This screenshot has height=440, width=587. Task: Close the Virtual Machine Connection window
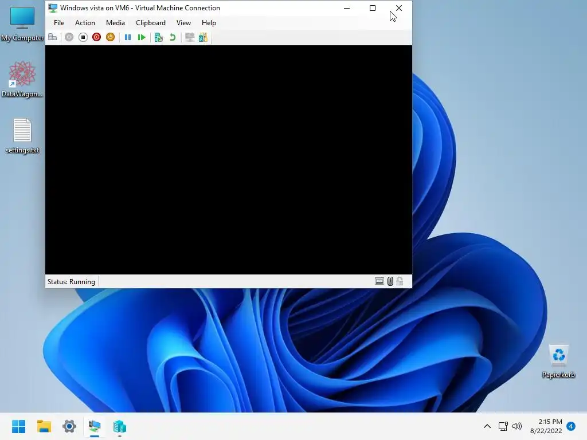(x=399, y=8)
